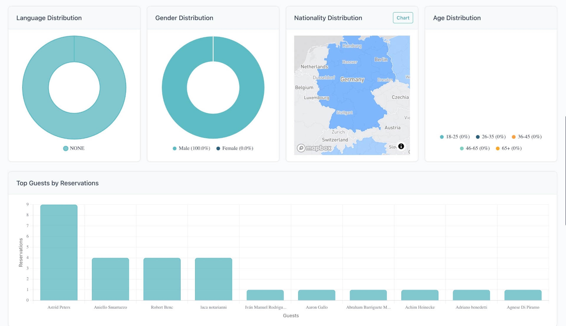The height and width of the screenshot is (326, 566).
Task: Open the map info icon
Action: 401,146
